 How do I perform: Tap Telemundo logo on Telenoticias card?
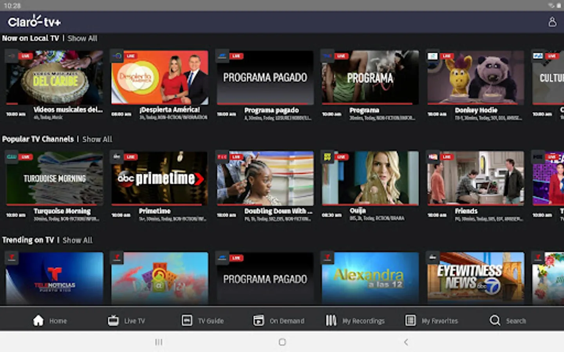click(11, 258)
